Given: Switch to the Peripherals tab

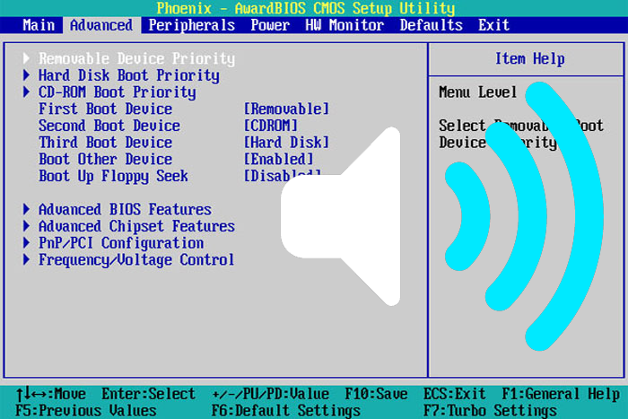Looking at the screenshot, I should [x=191, y=25].
